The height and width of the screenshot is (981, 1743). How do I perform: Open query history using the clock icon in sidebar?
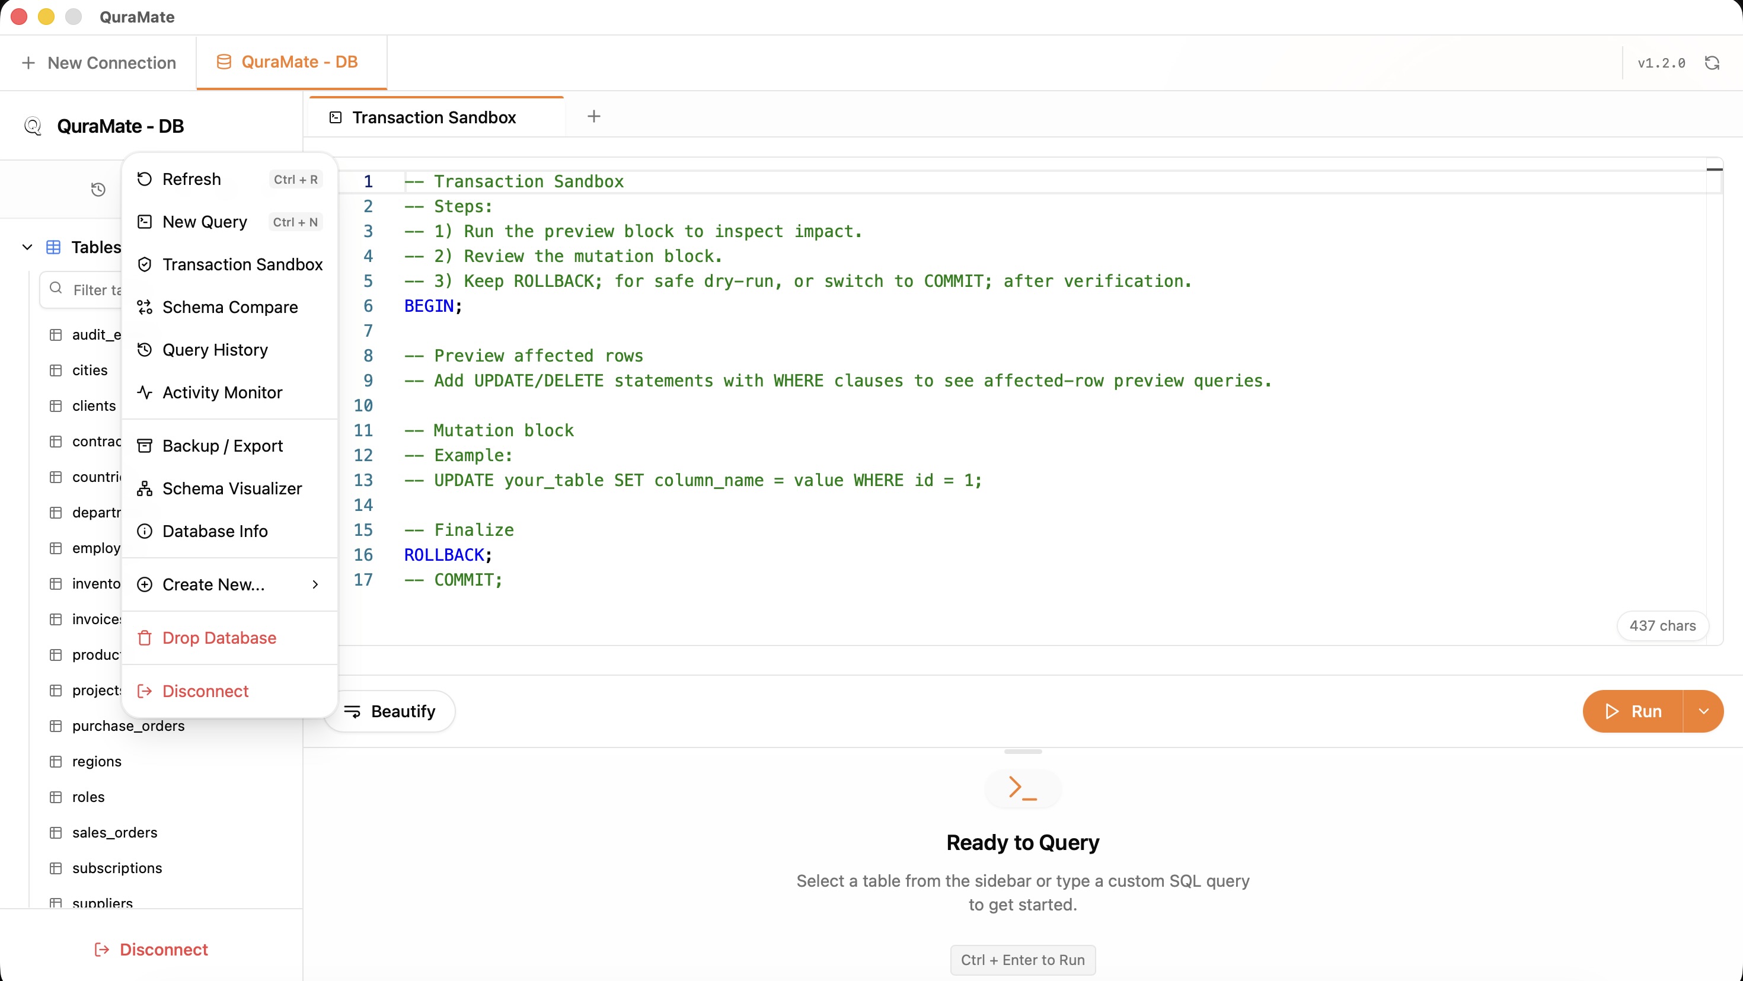click(x=97, y=190)
